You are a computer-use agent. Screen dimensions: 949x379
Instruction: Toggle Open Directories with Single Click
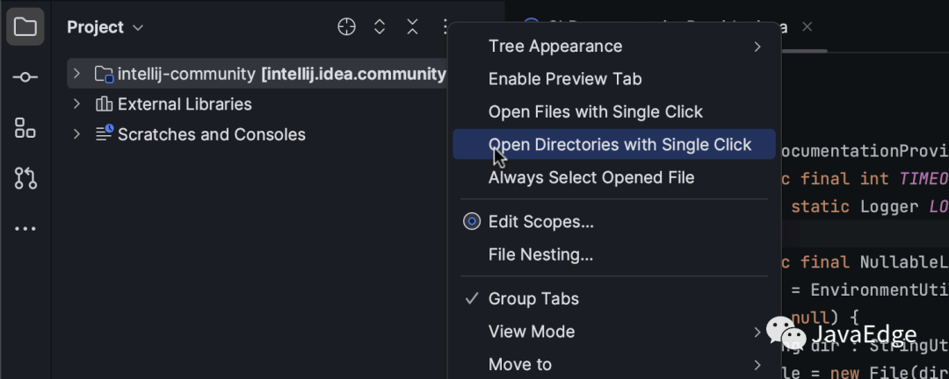613,145
